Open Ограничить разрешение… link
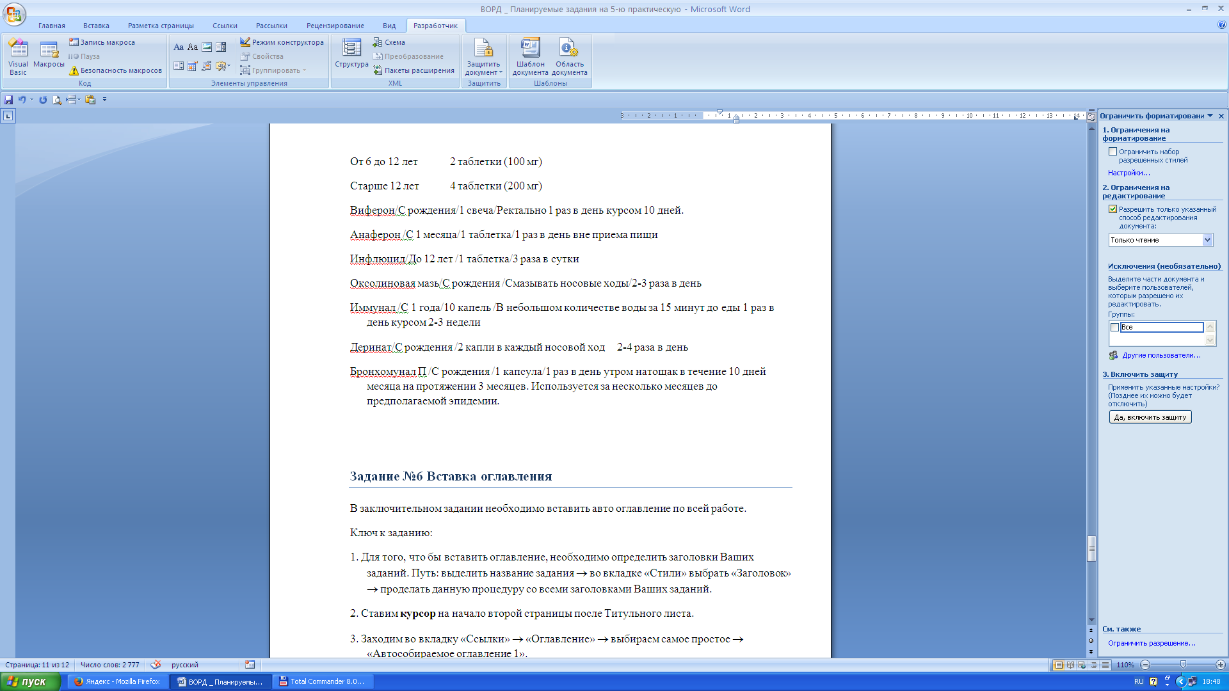 tap(1152, 643)
